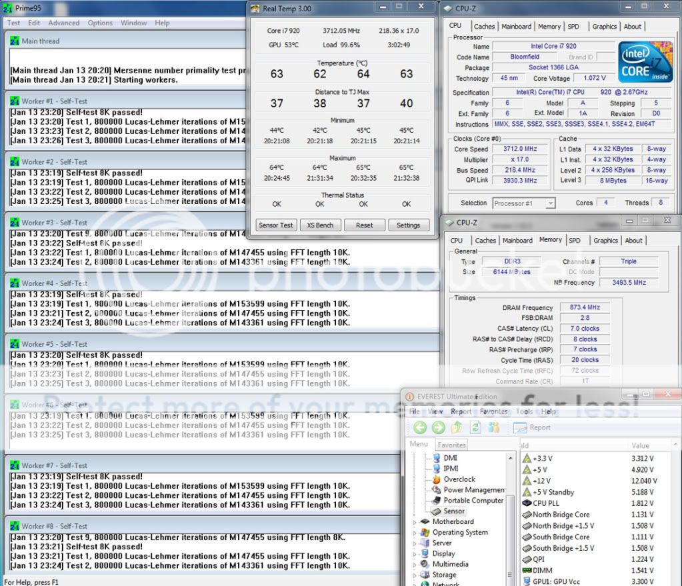This screenshot has height=586, width=682.
Task: Click scroll-up arrow of EVEREST tree scrollbar
Action: pos(510,457)
